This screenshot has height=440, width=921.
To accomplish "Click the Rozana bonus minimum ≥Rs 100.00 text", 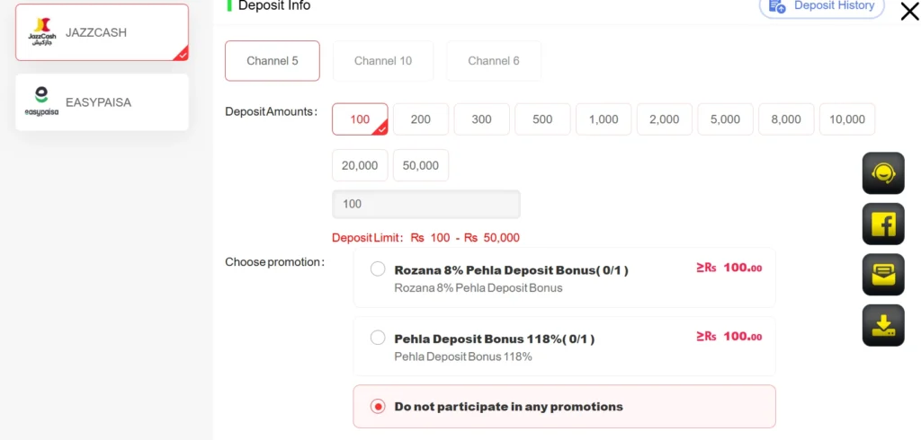I will (x=729, y=268).
